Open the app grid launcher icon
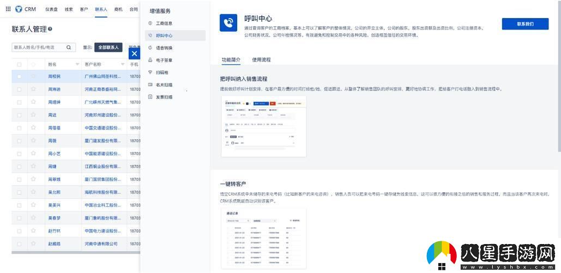Image resolution: width=561 pixels, height=273 pixels. [8, 9]
